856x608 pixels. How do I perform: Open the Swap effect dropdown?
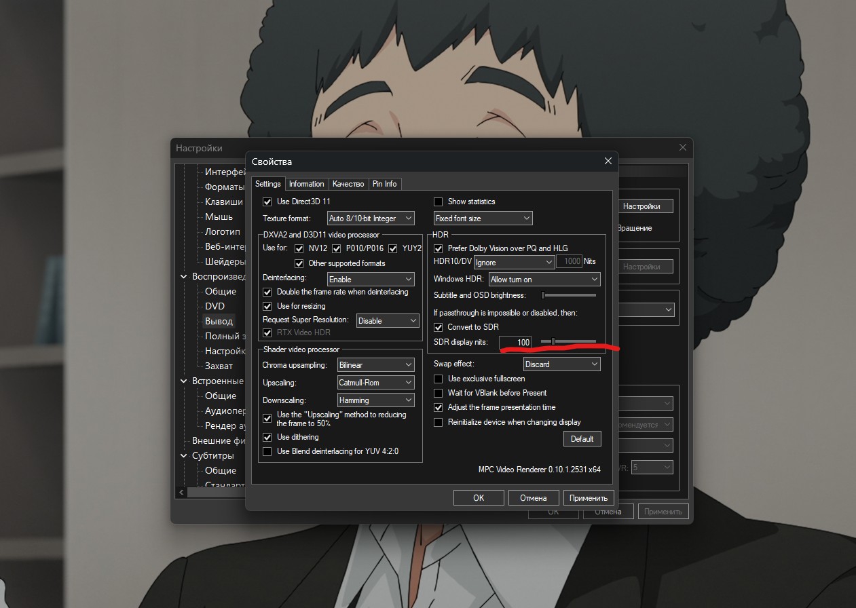click(561, 364)
